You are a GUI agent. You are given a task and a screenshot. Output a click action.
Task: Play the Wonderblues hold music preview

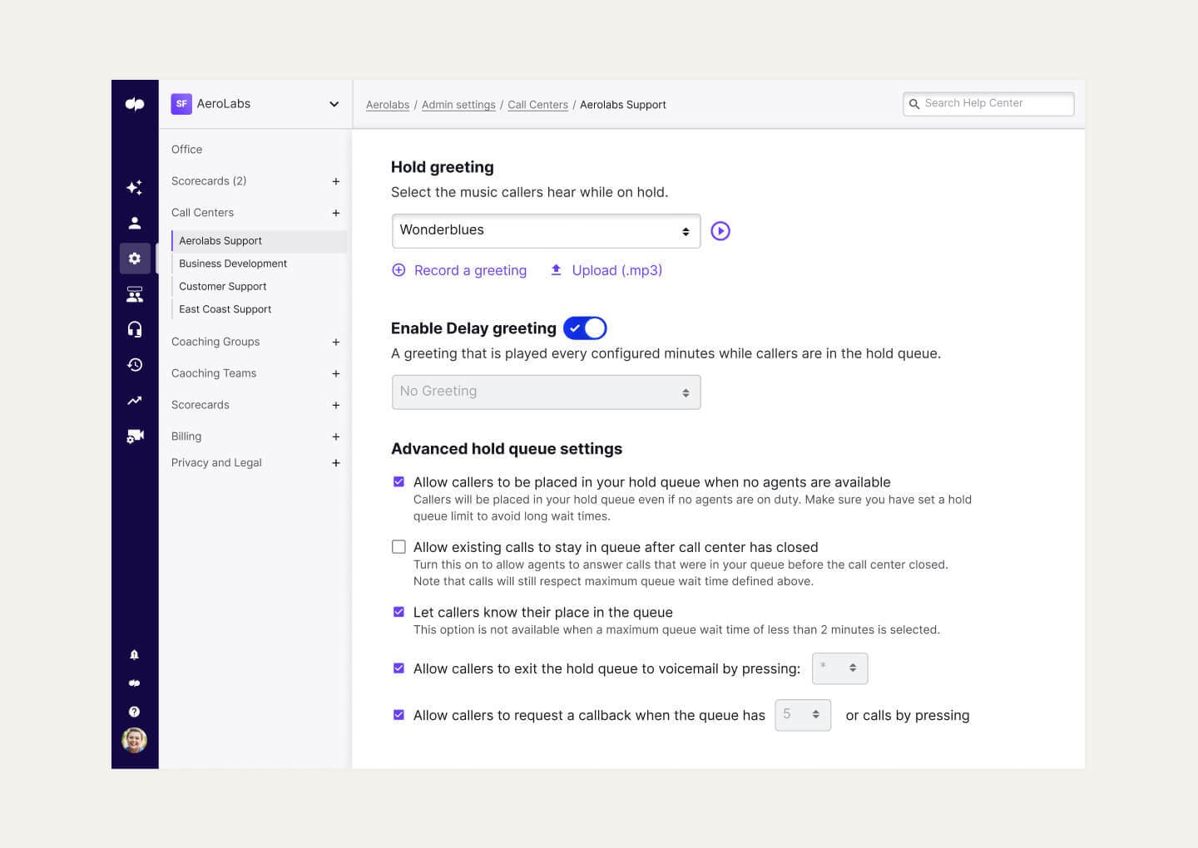click(x=720, y=231)
